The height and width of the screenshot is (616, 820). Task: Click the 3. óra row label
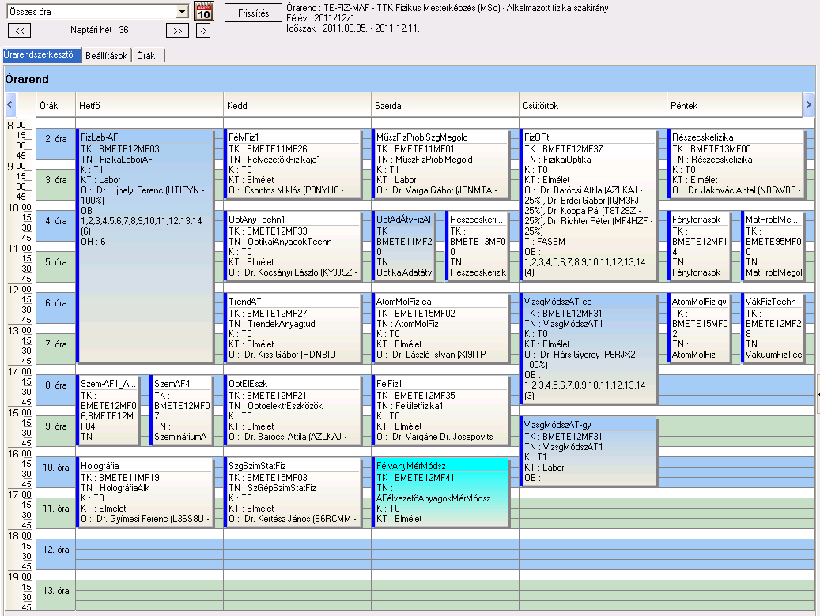[56, 180]
